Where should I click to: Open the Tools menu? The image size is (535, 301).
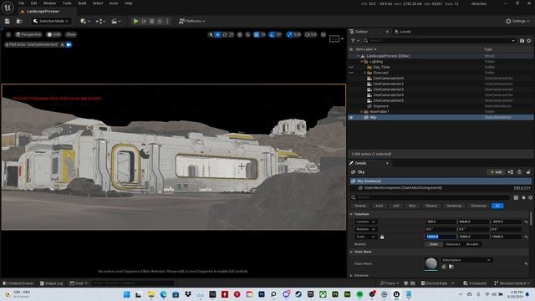[x=67, y=3]
